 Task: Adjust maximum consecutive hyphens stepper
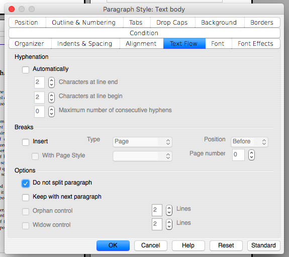tap(51, 112)
